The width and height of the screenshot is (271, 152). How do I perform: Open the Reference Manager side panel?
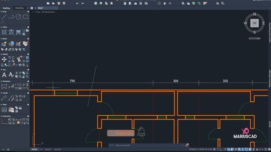(x=269, y=79)
